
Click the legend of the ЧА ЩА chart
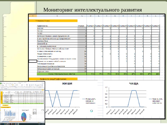[x=156, y=101]
